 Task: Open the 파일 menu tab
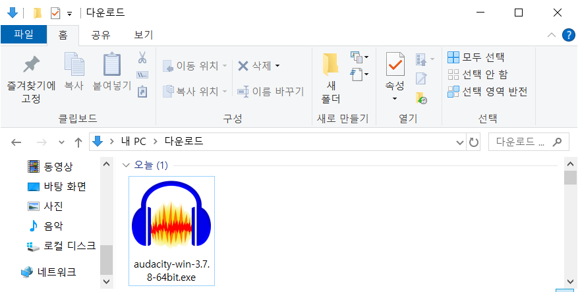(x=24, y=35)
